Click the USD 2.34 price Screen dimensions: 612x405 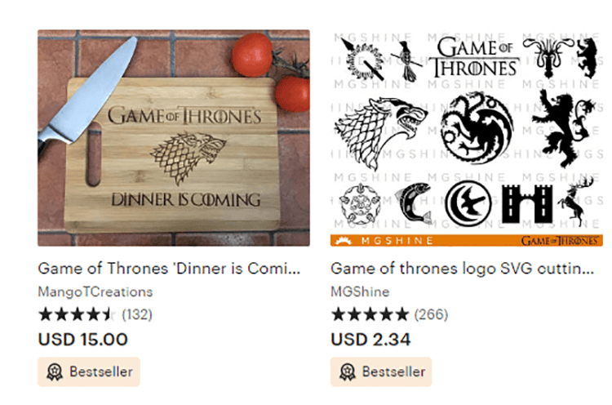tap(370, 340)
